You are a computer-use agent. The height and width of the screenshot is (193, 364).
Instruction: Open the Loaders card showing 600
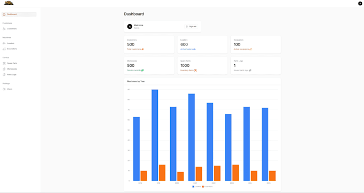click(202, 44)
